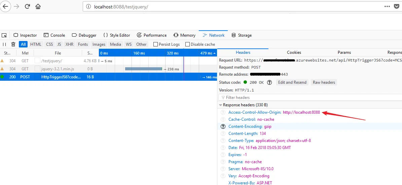Open the browser home page icon
The width and height of the screenshot is (402, 185).
[x=38, y=7]
